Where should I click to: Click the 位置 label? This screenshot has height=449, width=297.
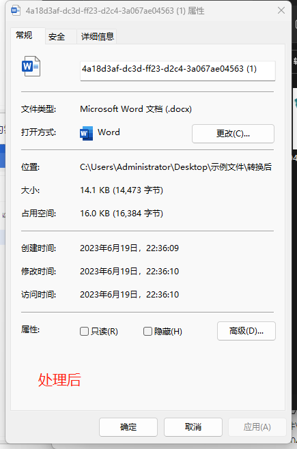click(x=30, y=167)
